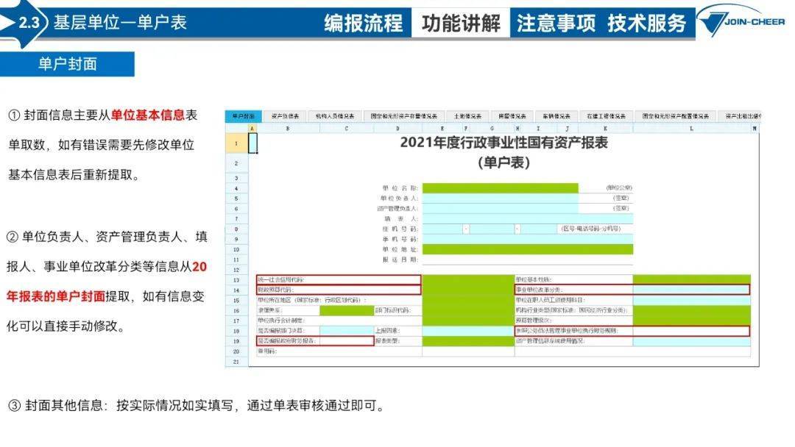This screenshot has width=795, height=447.
Task: Switch to the 资产负债表 sheet tab
Action: click(x=285, y=116)
